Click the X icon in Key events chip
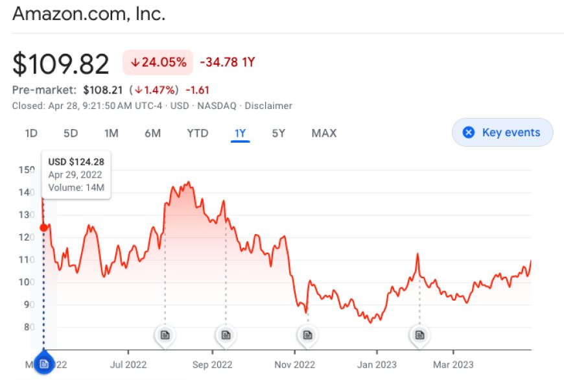This screenshot has height=380, width=564. [x=468, y=133]
